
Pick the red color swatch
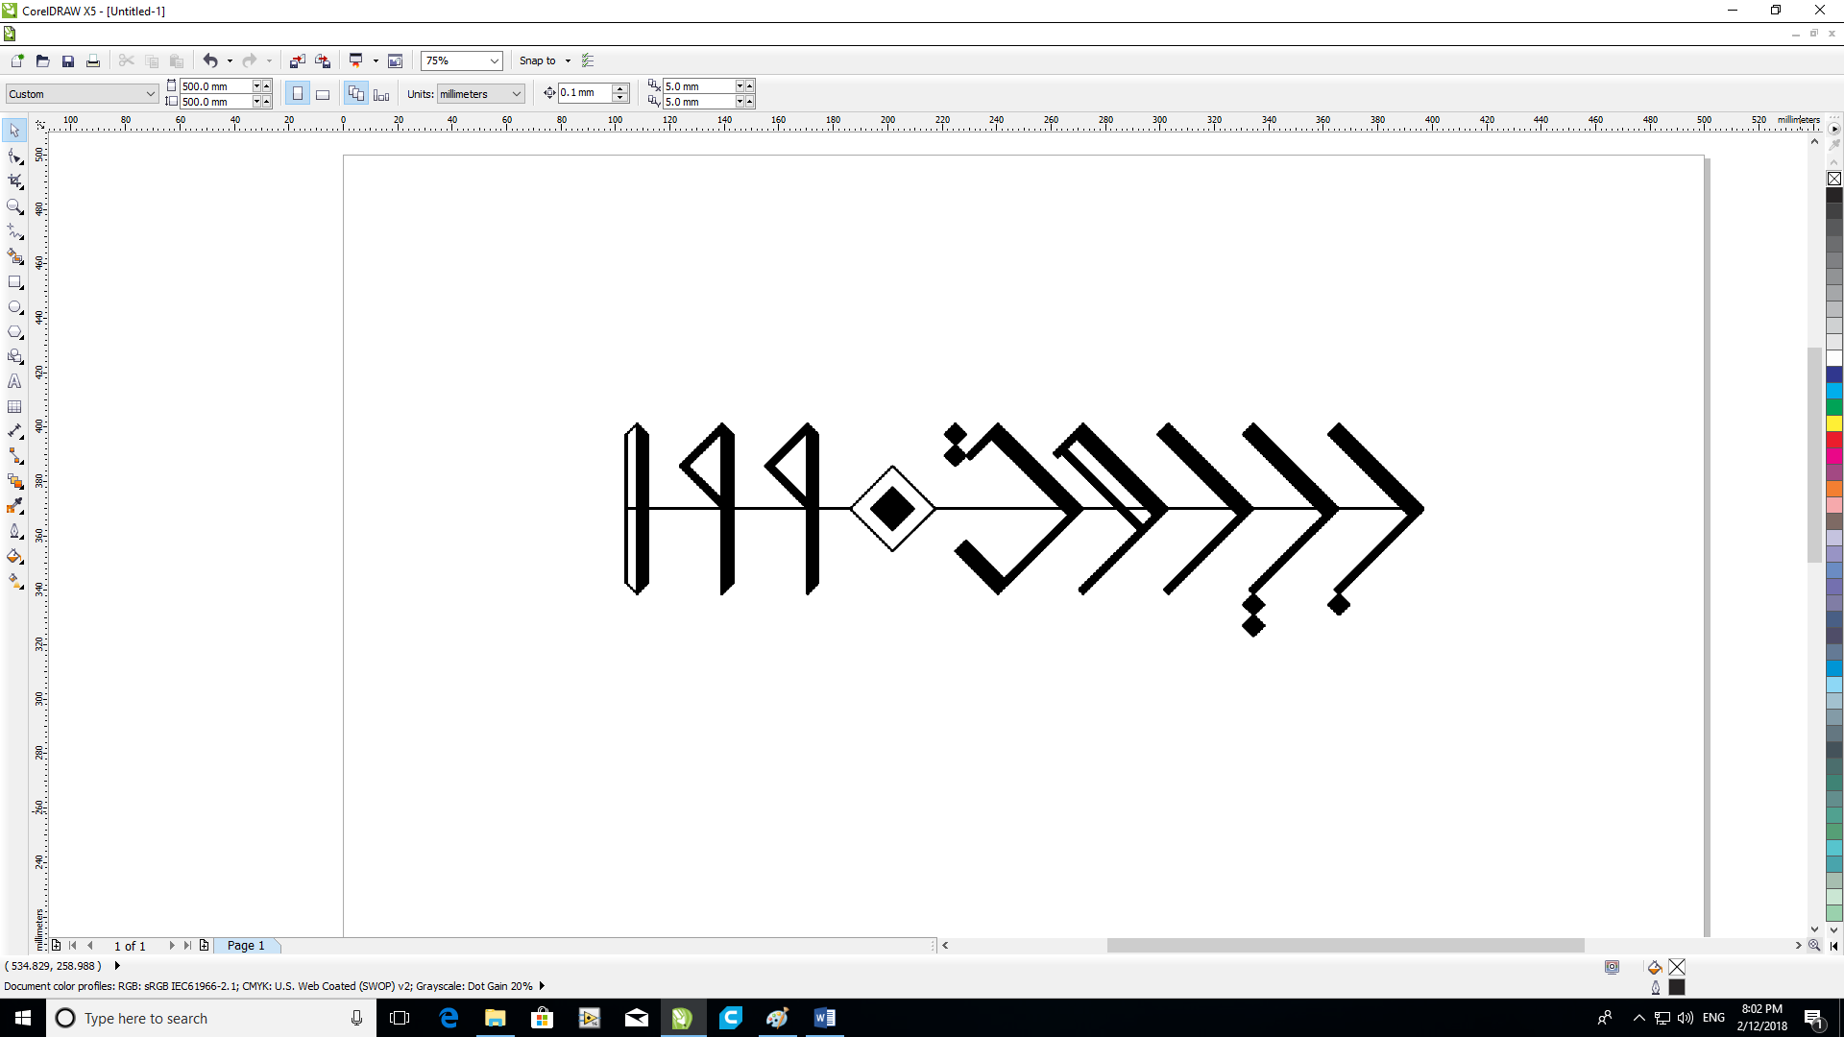1834,439
